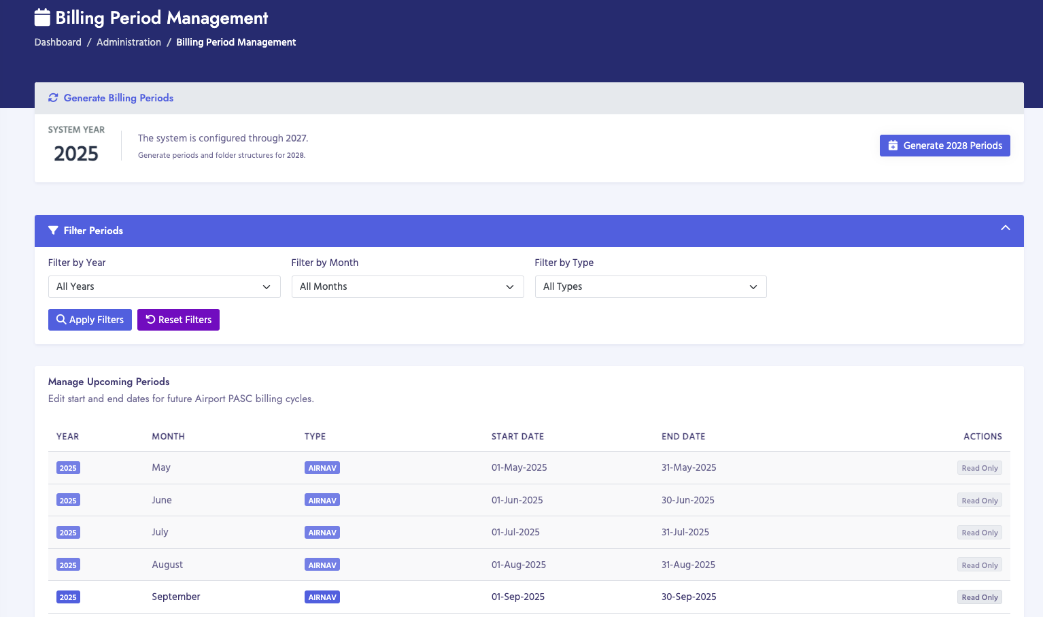Click the AIRNAV badge on the May row
Image resolution: width=1043 pixels, height=617 pixels.
pyautogui.click(x=322, y=467)
